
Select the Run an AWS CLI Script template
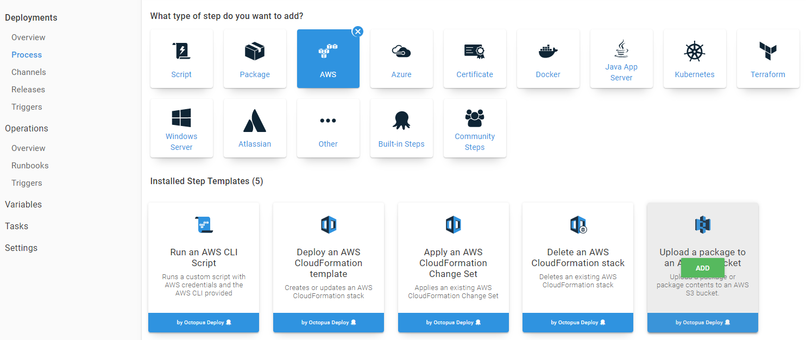coord(203,255)
